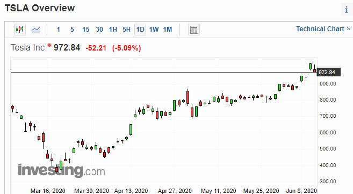This screenshot has height=194, width=353.
Task: Select the 30 minute timeframe
Action: point(99,30)
